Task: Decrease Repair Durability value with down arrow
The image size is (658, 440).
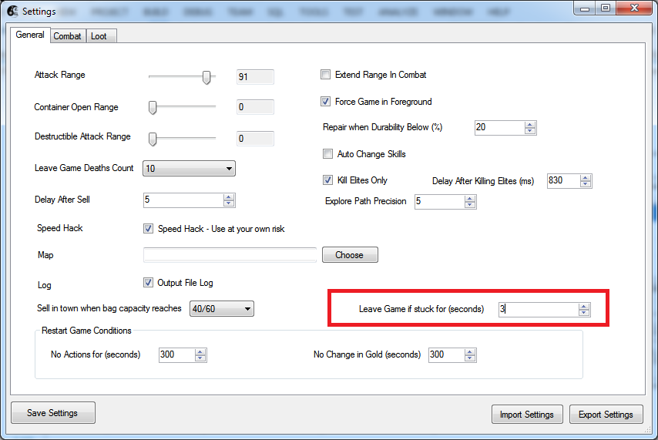Action: tap(530, 130)
